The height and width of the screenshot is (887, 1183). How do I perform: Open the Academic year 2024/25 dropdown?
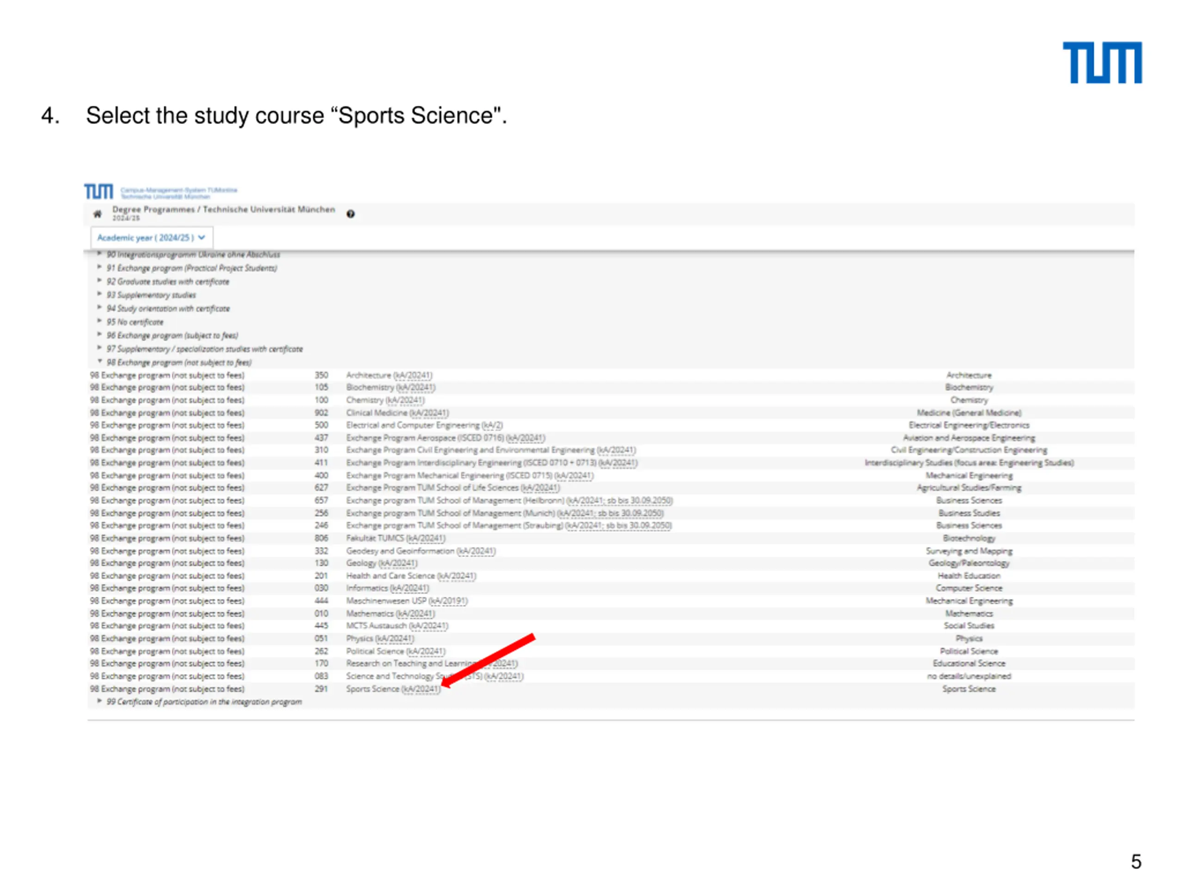click(152, 237)
